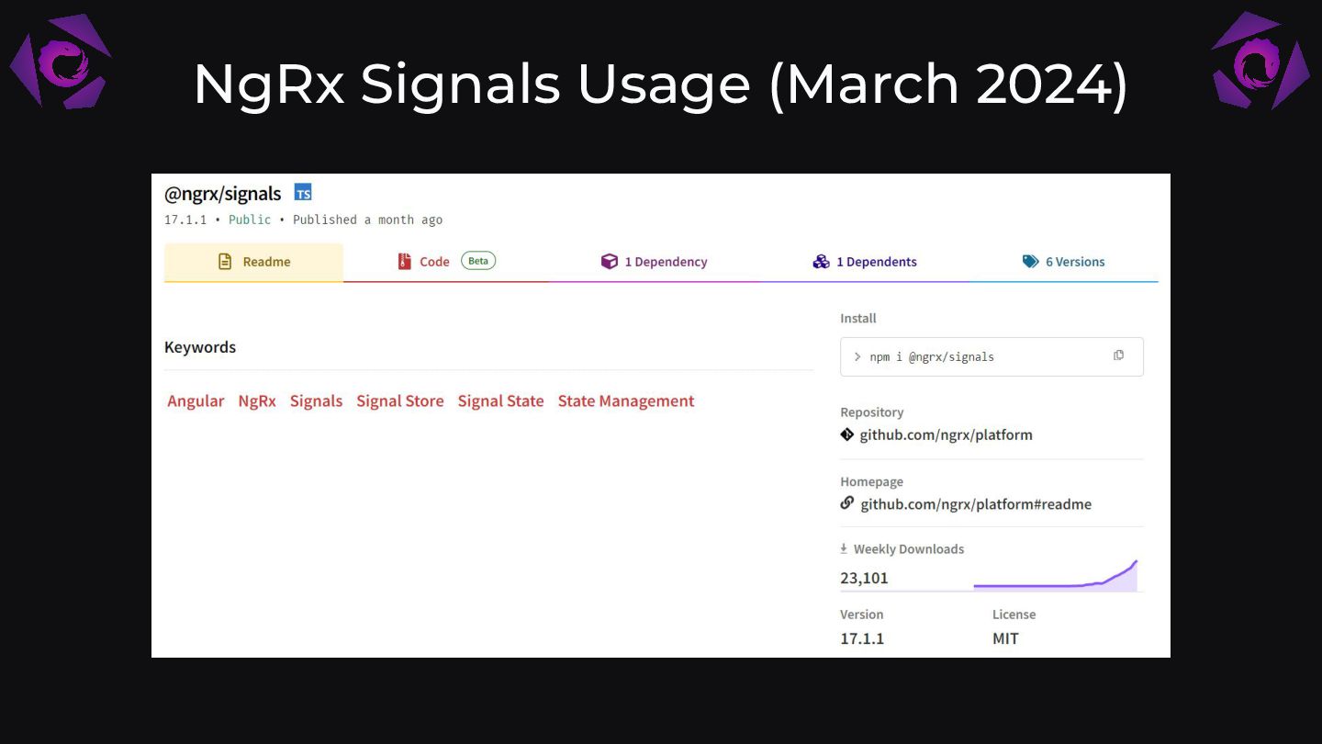Screen dimensions: 1322x744
Task: Click the homepage chain link icon
Action: (847, 503)
